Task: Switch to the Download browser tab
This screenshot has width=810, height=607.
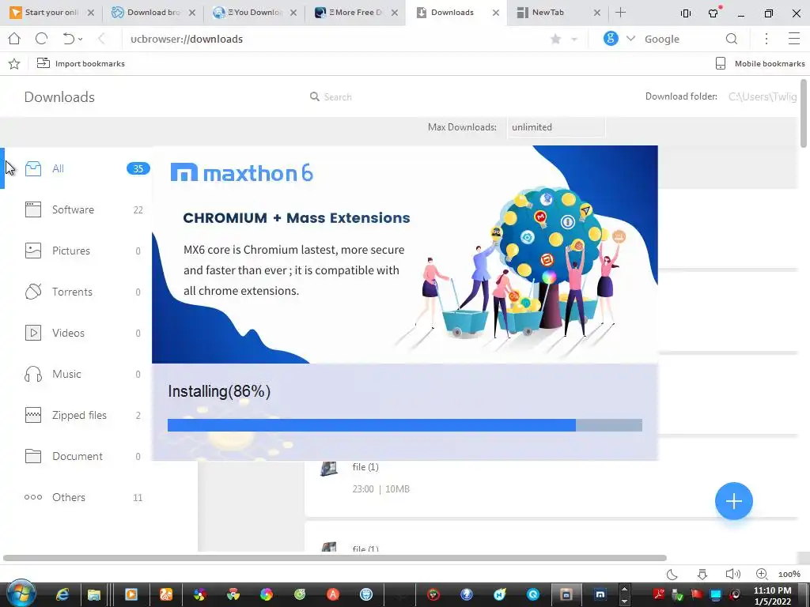Action: pyautogui.click(x=153, y=13)
